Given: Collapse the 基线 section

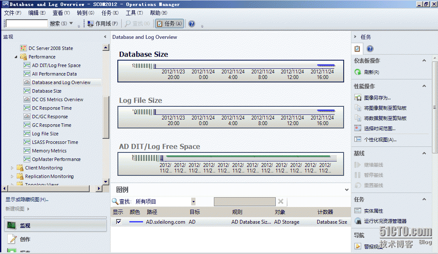Looking at the screenshot, I should pos(424,153).
